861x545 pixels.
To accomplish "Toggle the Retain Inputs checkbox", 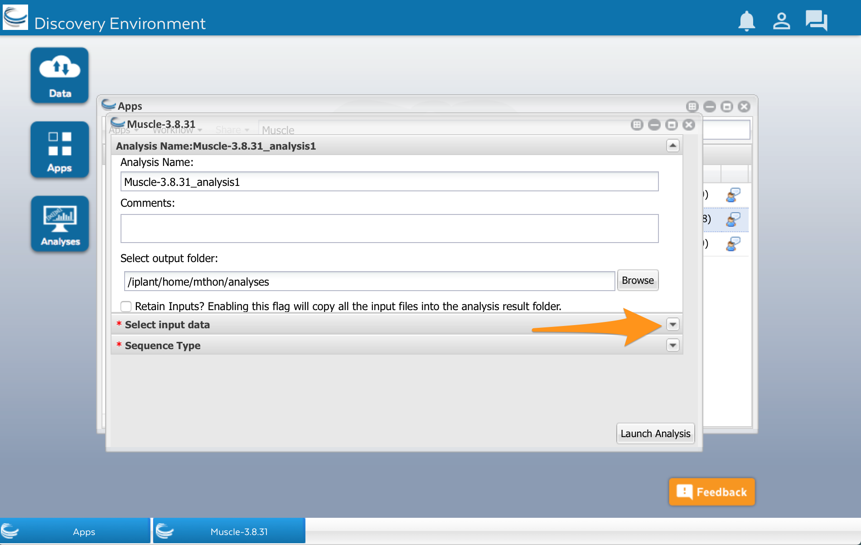I will point(126,307).
